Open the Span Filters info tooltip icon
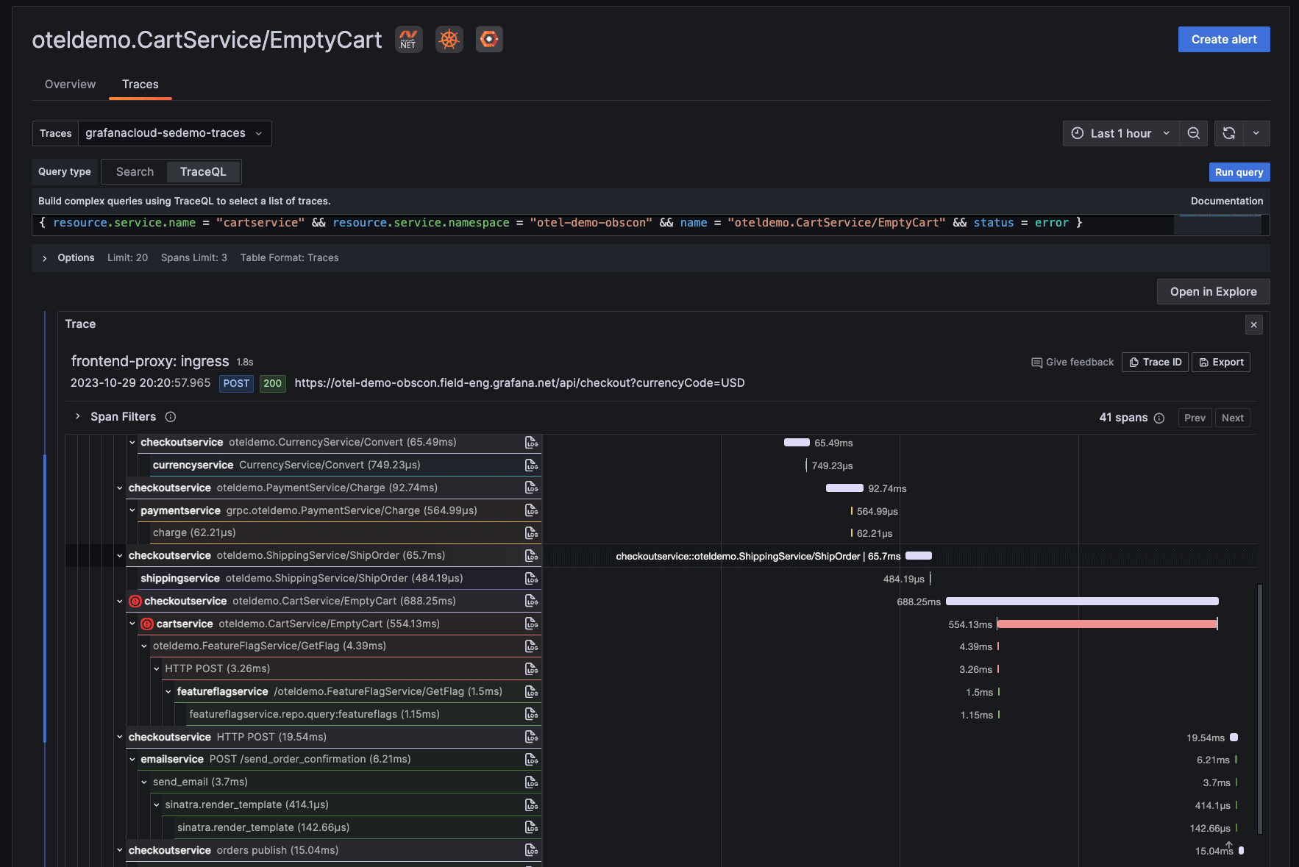 170,416
